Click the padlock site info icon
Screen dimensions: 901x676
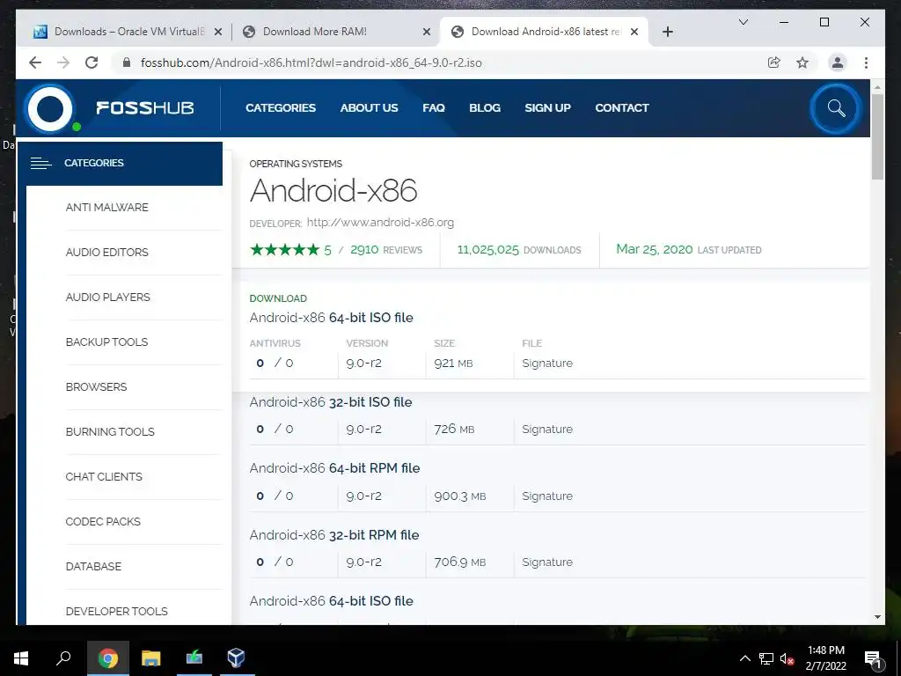pos(127,62)
